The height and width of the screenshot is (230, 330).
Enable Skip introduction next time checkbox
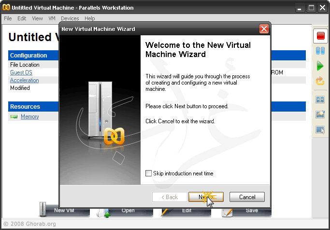click(x=148, y=173)
